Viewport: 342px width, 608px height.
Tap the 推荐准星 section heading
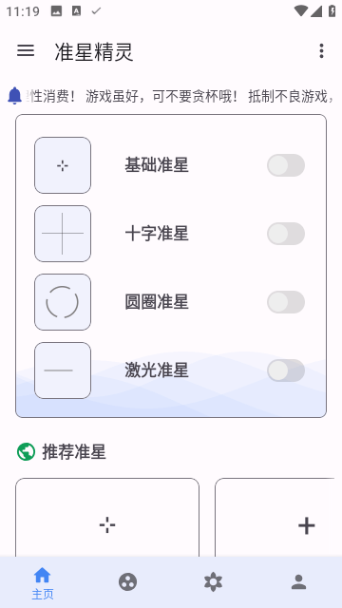click(74, 452)
